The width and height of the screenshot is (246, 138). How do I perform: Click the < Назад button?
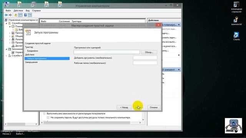124,107
